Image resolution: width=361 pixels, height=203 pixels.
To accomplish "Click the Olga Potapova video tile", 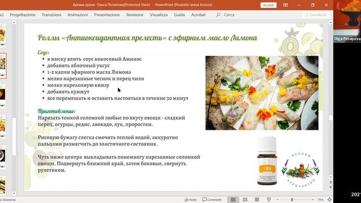I will 347,21.
